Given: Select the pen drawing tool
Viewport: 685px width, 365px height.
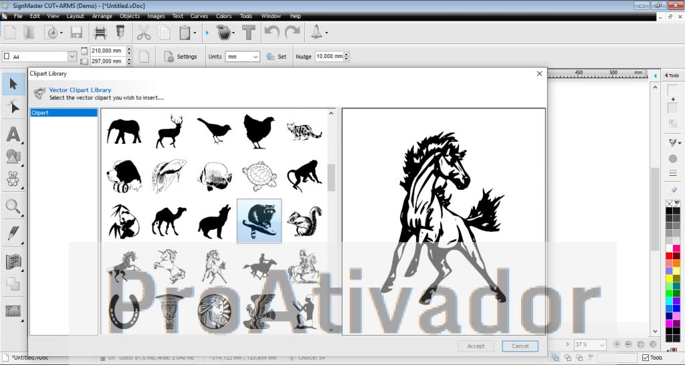Looking at the screenshot, I should [13, 233].
